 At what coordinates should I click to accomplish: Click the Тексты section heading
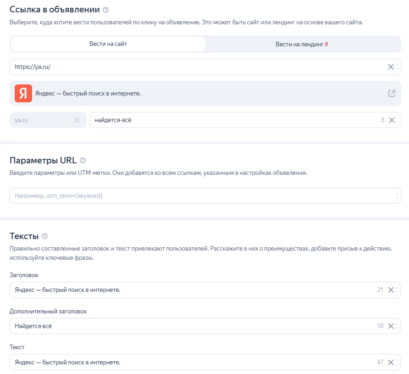[24, 236]
